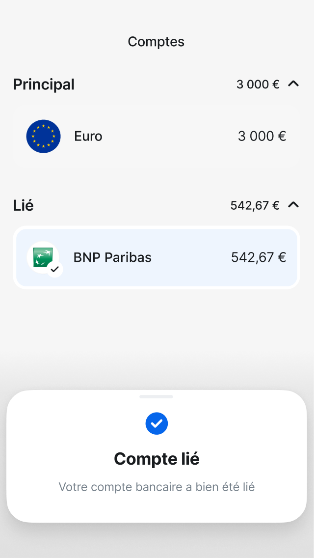Screen dimensions: 314x558
Task: Toggle the BNP Paribas account selection
Action: (156, 257)
